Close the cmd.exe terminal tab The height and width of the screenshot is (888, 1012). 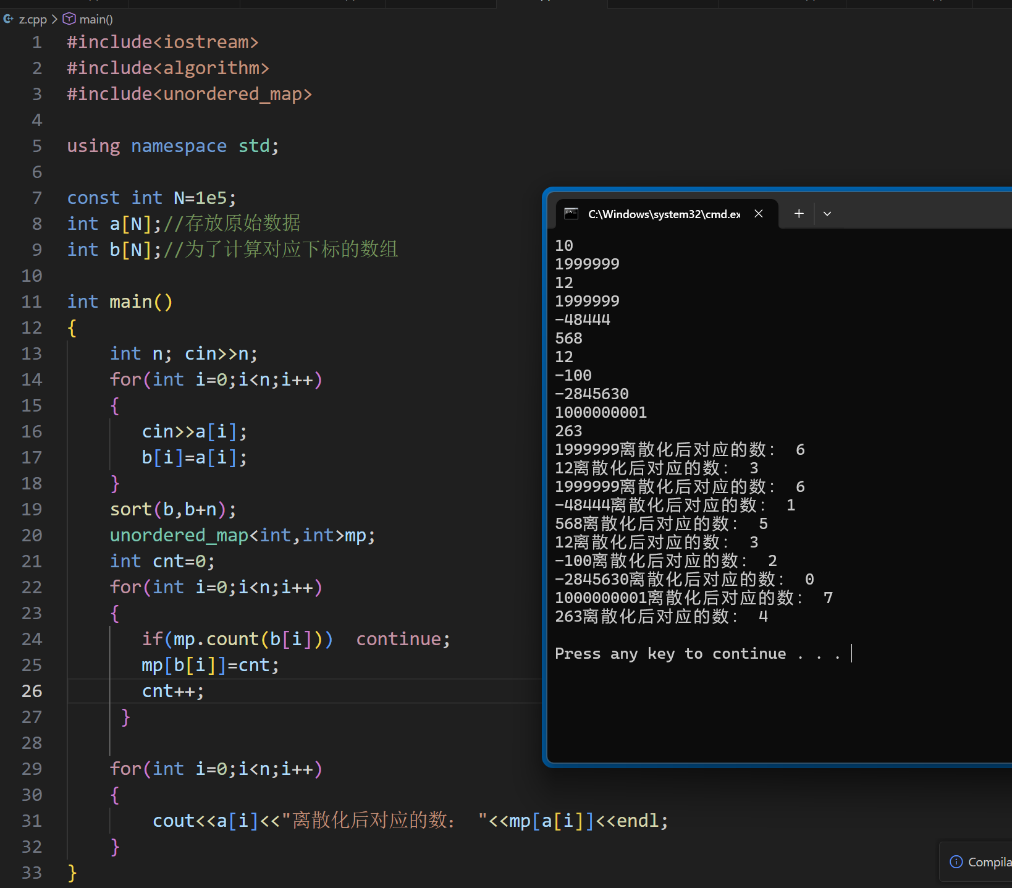point(759,213)
